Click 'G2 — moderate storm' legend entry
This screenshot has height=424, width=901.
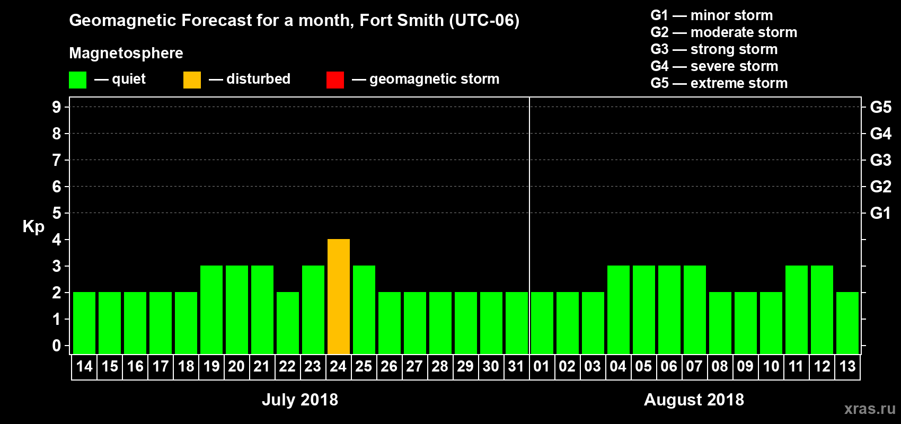click(724, 32)
